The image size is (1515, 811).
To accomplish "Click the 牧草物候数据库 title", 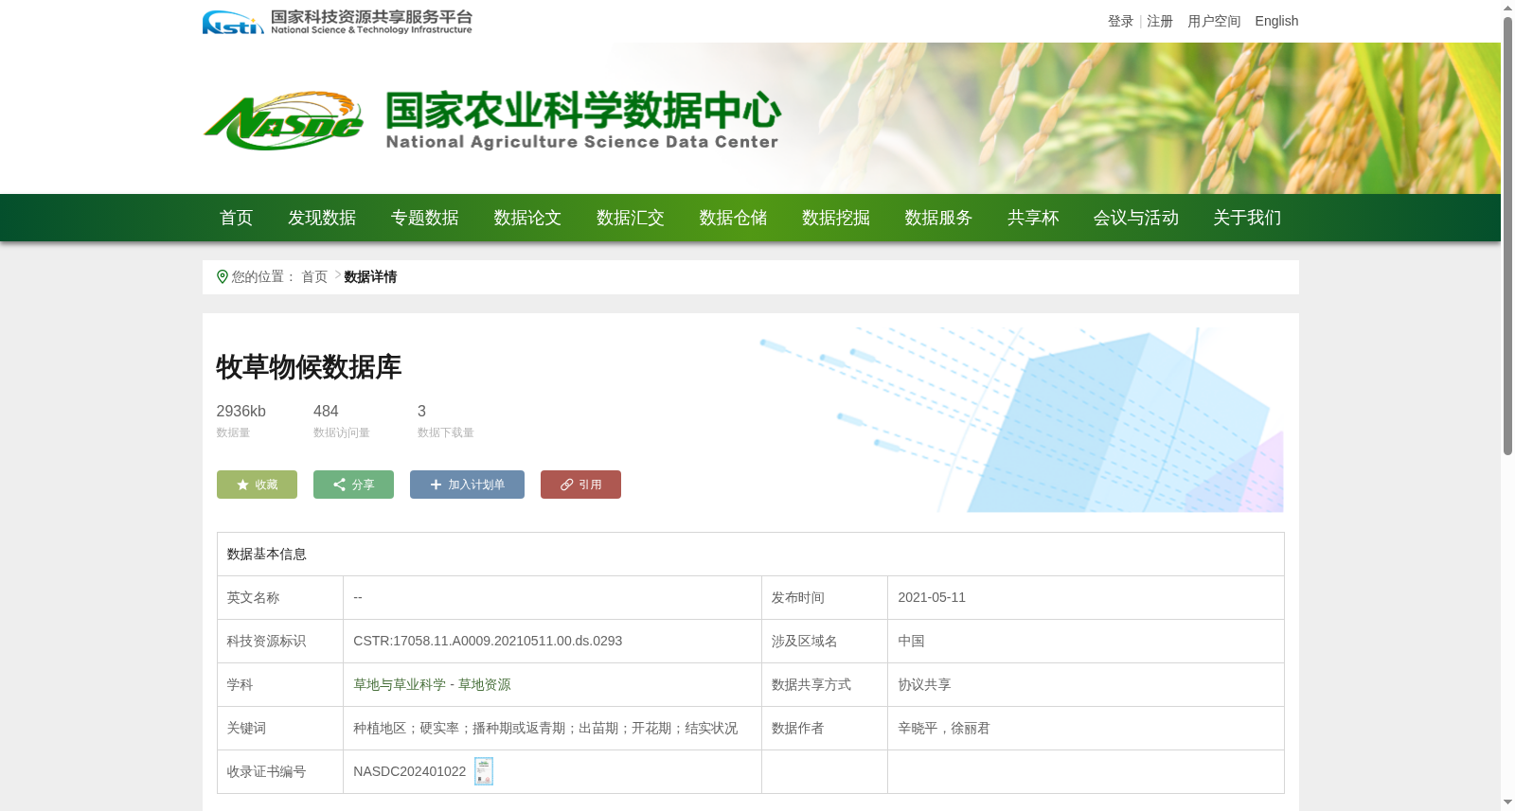I will tap(309, 367).
